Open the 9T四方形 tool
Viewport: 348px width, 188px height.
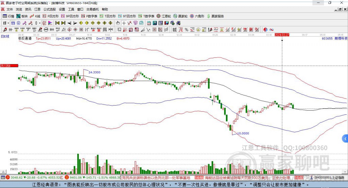[x=127, y=16]
